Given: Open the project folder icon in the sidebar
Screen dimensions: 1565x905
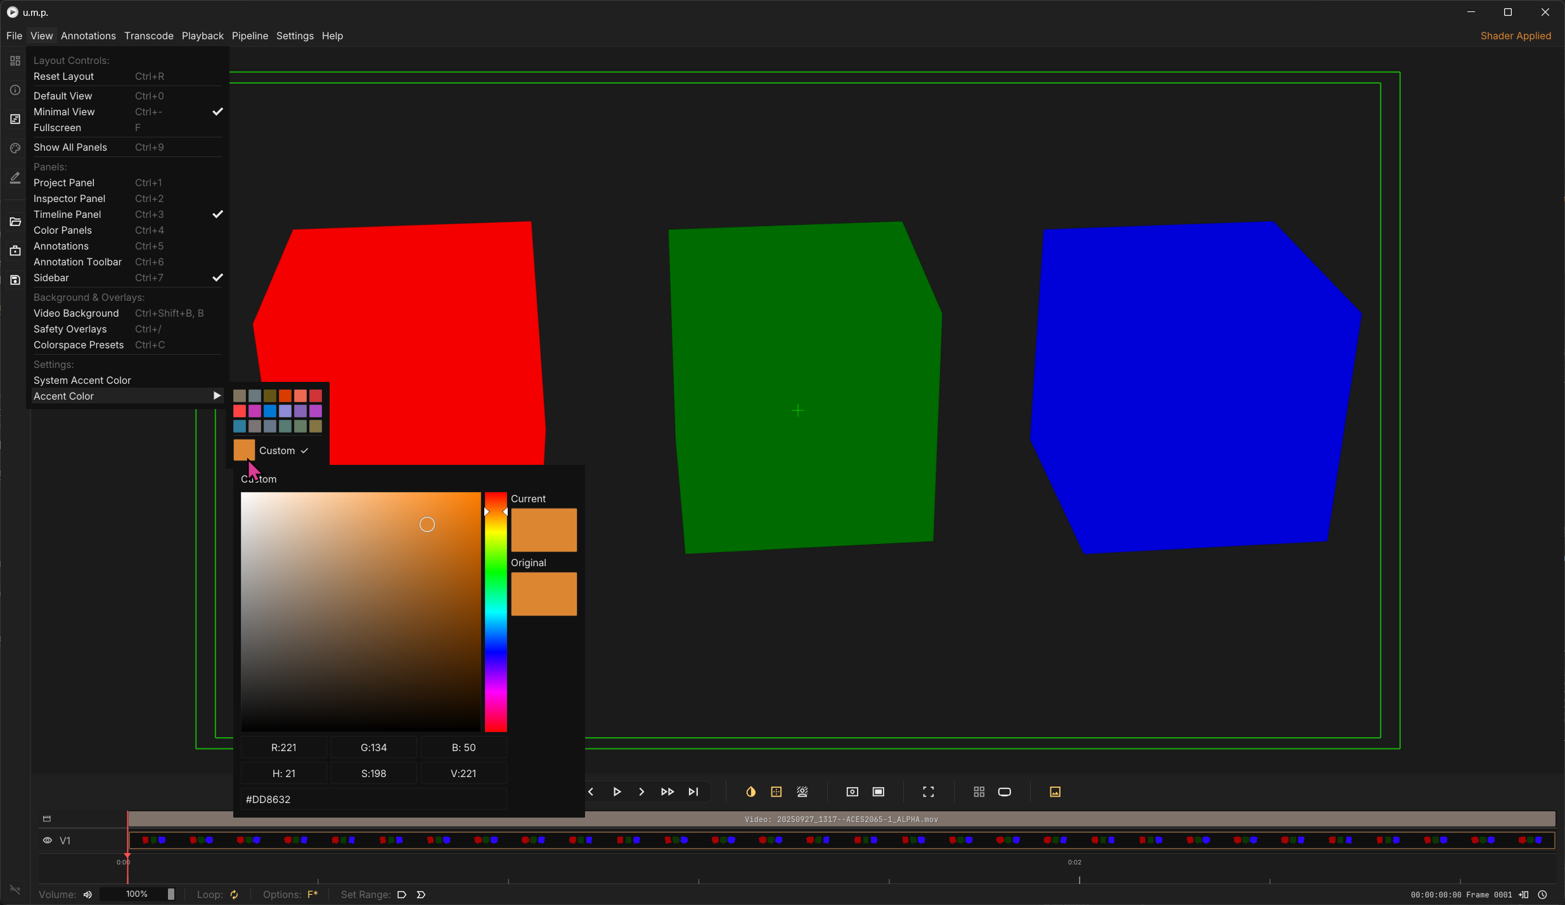Looking at the screenshot, I should 15,222.
